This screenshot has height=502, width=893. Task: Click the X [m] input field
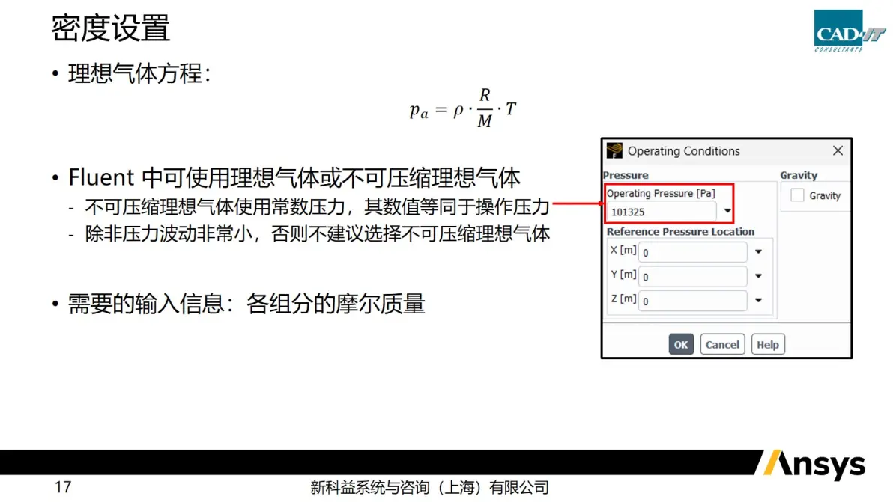click(x=692, y=252)
